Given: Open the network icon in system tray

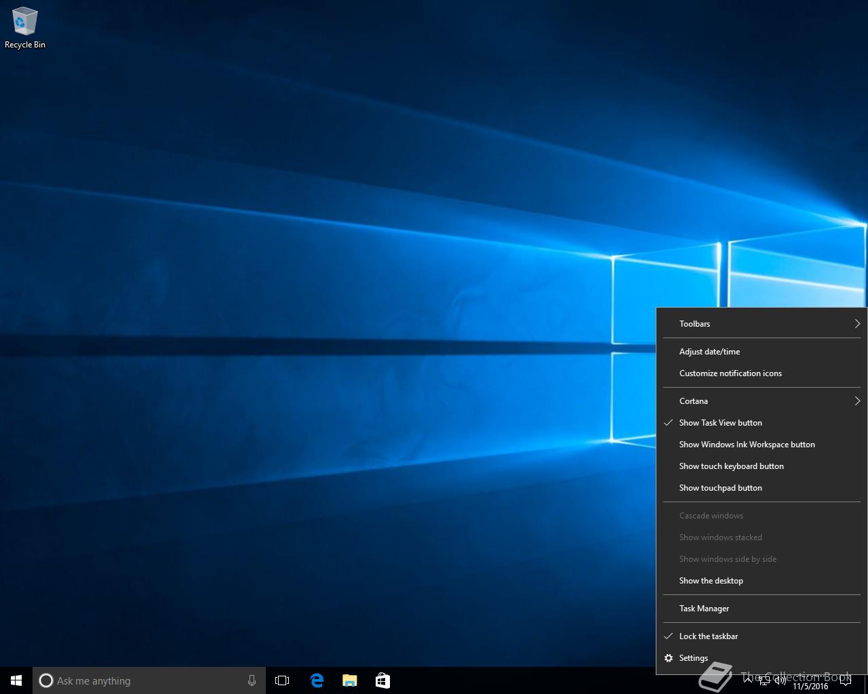Looking at the screenshot, I should coord(764,681).
